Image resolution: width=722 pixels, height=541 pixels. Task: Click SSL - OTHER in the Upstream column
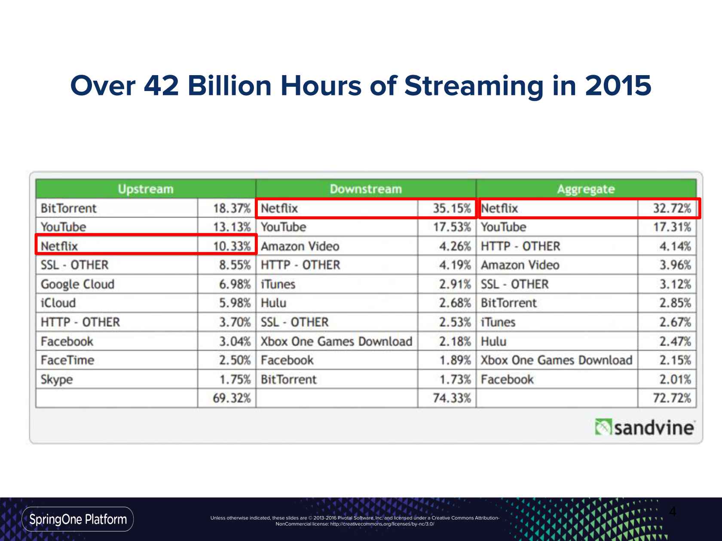click(x=74, y=265)
